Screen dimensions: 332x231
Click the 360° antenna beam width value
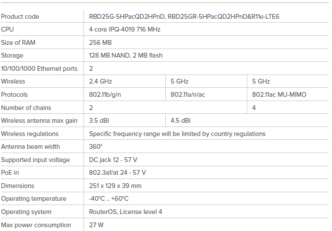tap(95, 147)
